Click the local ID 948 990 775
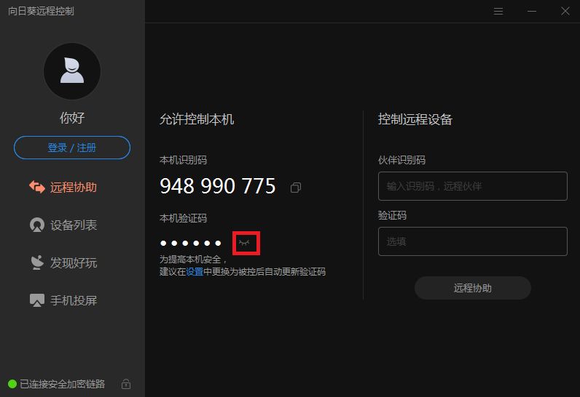Image resolution: width=580 pixels, height=397 pixels. click(x=217, y=185)
